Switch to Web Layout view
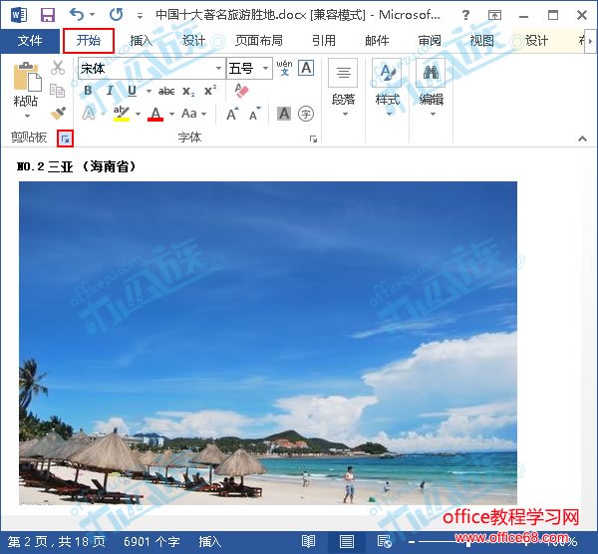Image resolution: width=598 pixels, height=554 pixels. point(385,541)
